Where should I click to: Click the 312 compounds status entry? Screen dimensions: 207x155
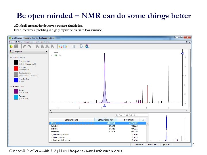point(137,145)
